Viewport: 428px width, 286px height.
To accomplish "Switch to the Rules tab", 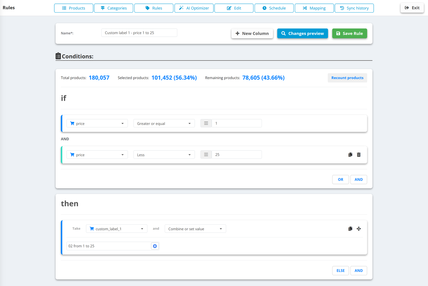I will 154,8.
